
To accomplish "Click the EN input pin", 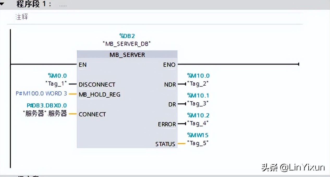I will [83, 65].
